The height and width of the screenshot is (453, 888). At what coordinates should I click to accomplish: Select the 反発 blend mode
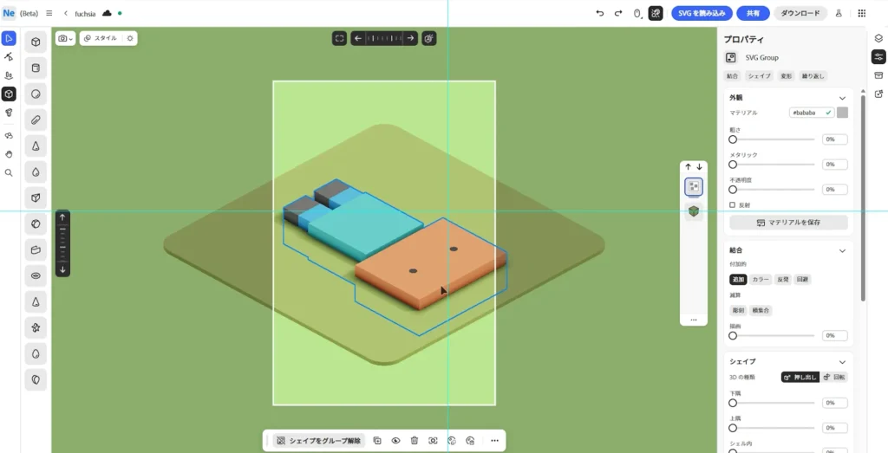[782, 280]
